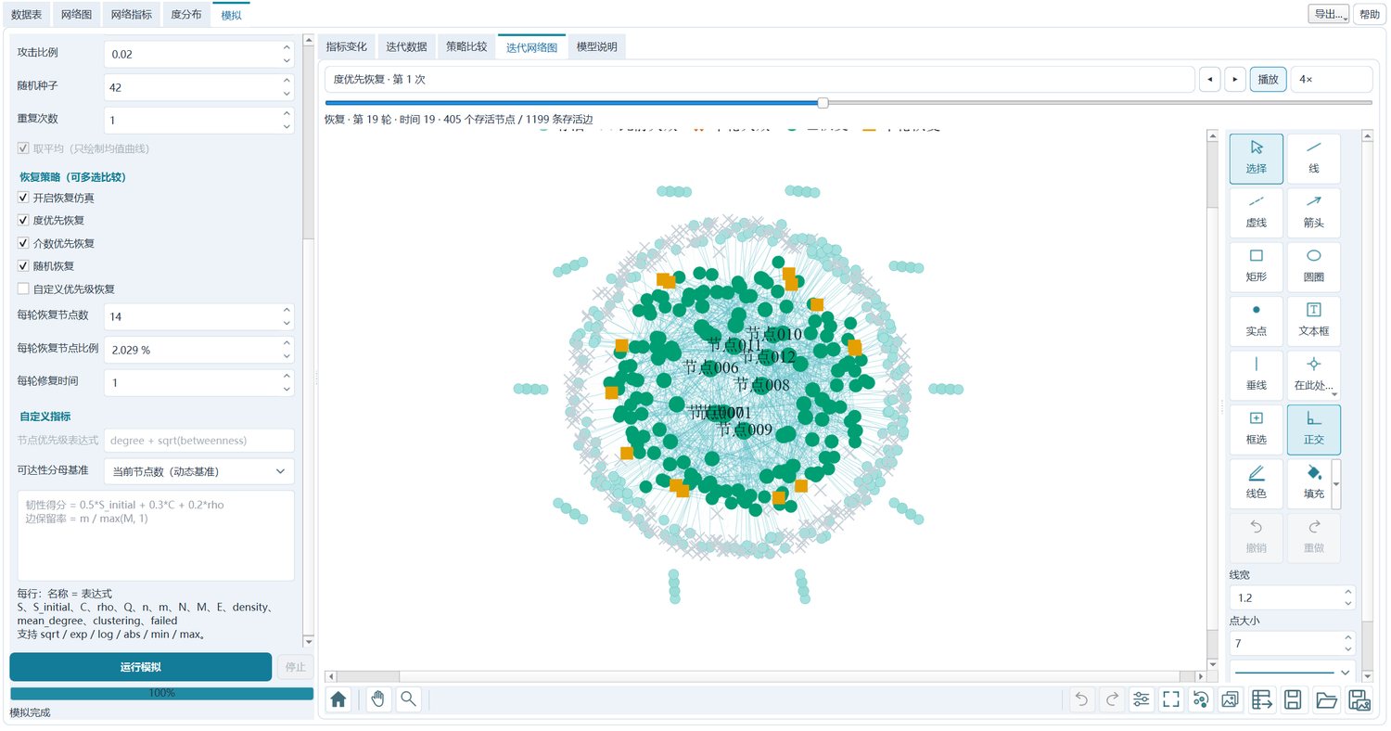The width and height of the screenshot is (1391, 731).
Task: Expand the 度优先恢复 iteration selector
Action: (759, 80)
